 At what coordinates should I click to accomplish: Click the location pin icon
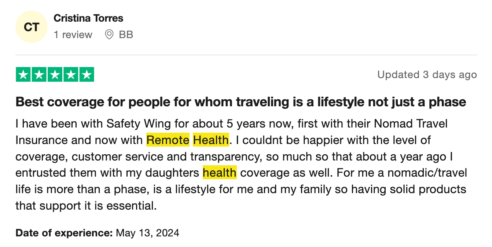[109, 35]
